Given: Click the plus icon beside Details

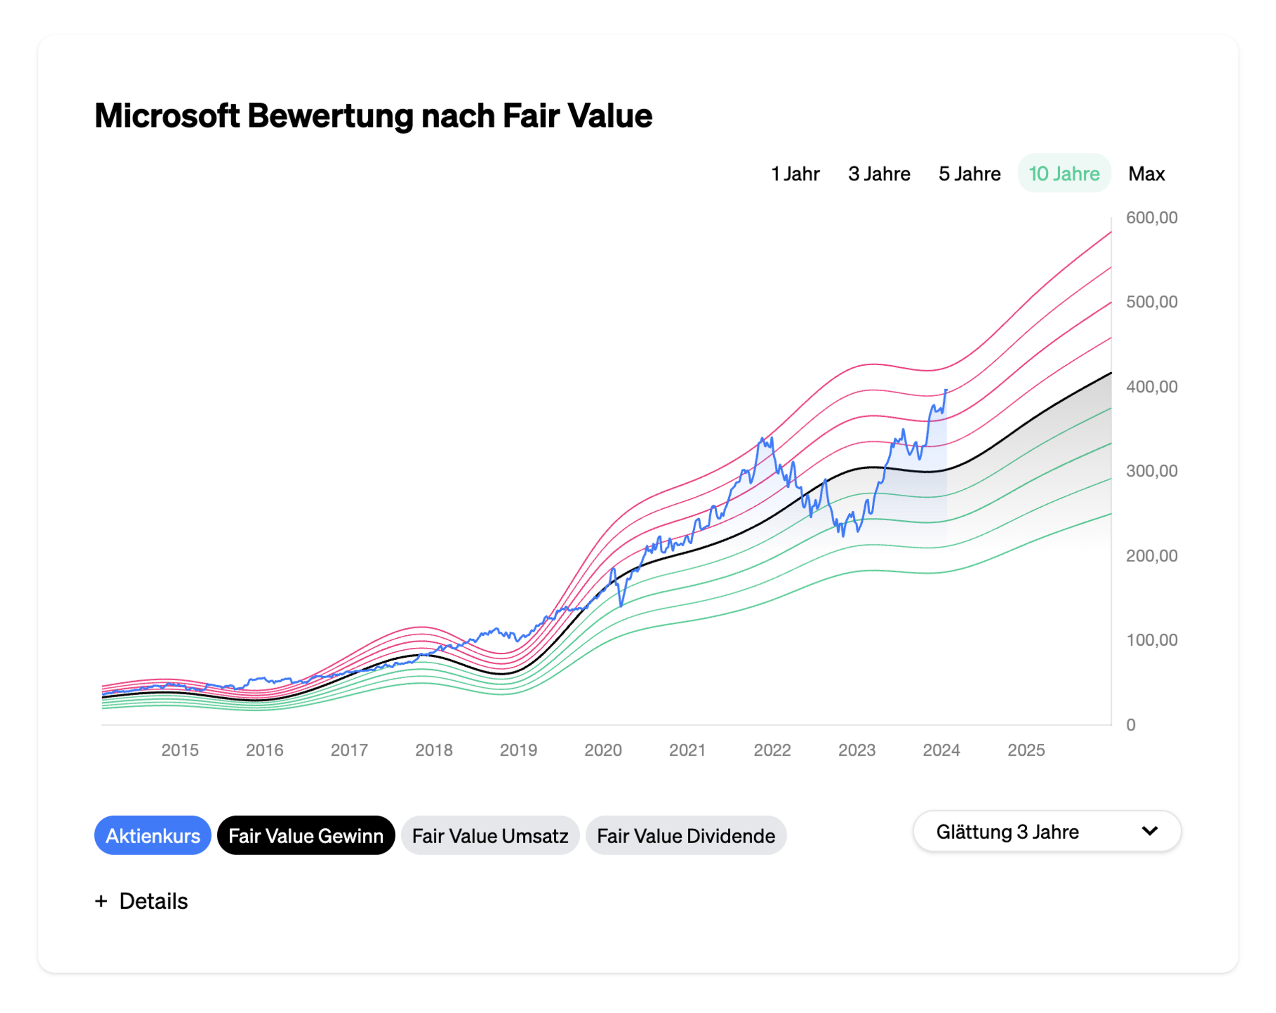Looking at the screenshot, I should pos(102,901).
